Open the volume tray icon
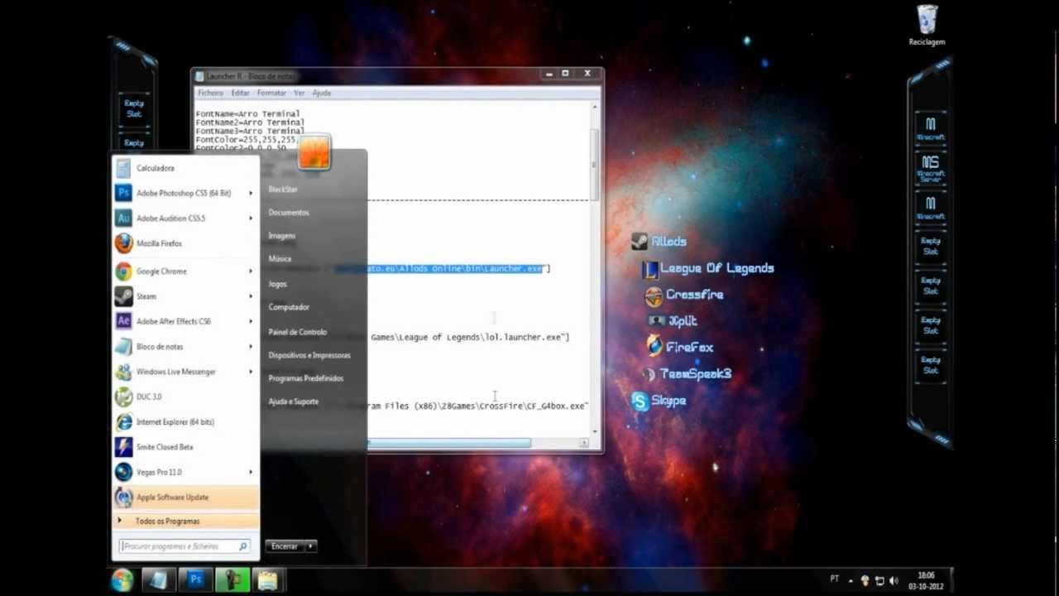1059x596 pixels. 894,580
